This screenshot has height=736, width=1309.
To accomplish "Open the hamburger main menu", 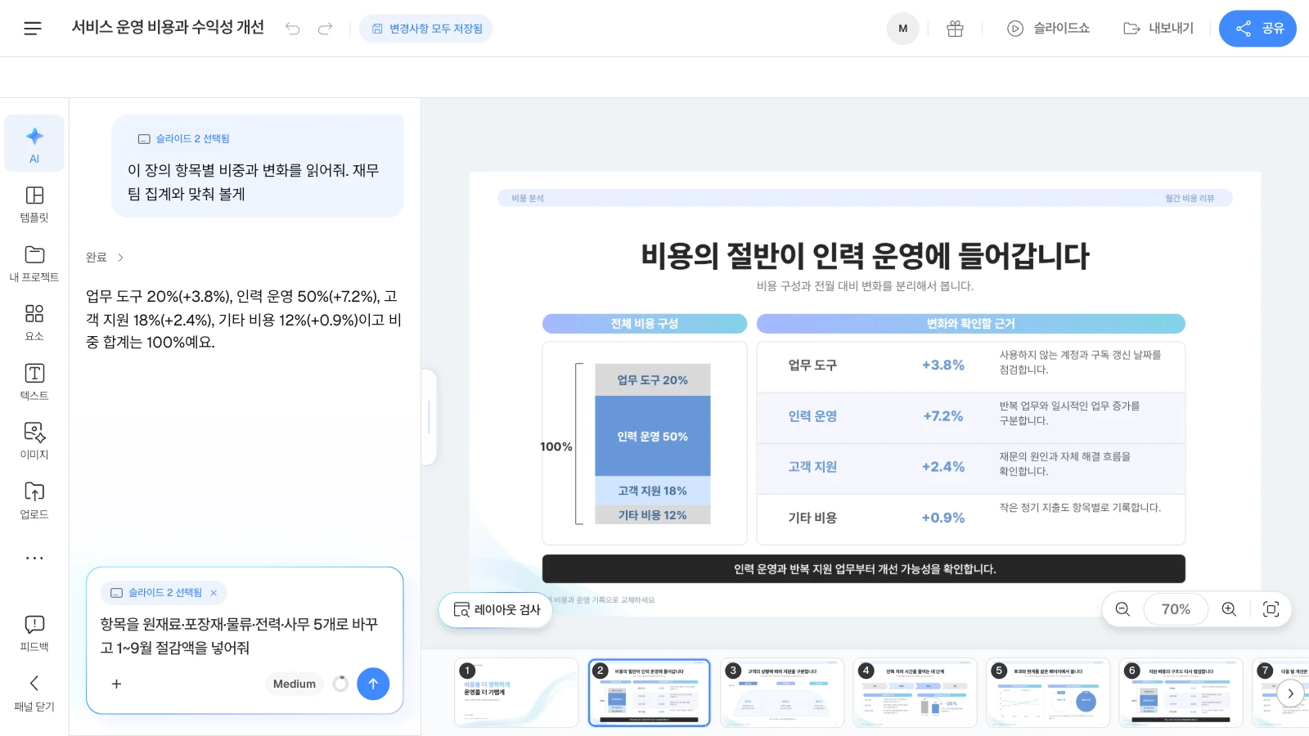I will (x=33, y=29).
